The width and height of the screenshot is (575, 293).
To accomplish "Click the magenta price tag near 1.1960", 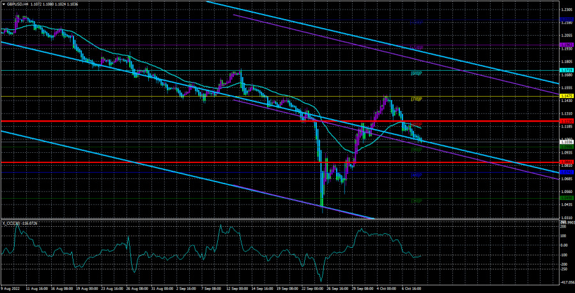I will point(566,45).
